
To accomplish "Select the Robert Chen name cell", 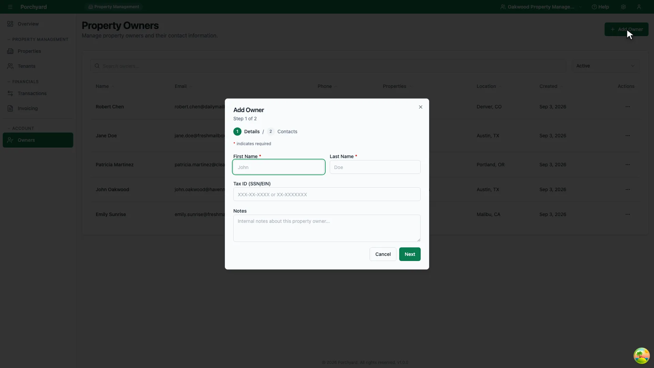I will coord(110,107).
